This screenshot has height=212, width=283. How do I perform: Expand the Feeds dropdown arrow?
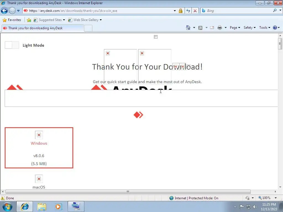click(206, 28)
